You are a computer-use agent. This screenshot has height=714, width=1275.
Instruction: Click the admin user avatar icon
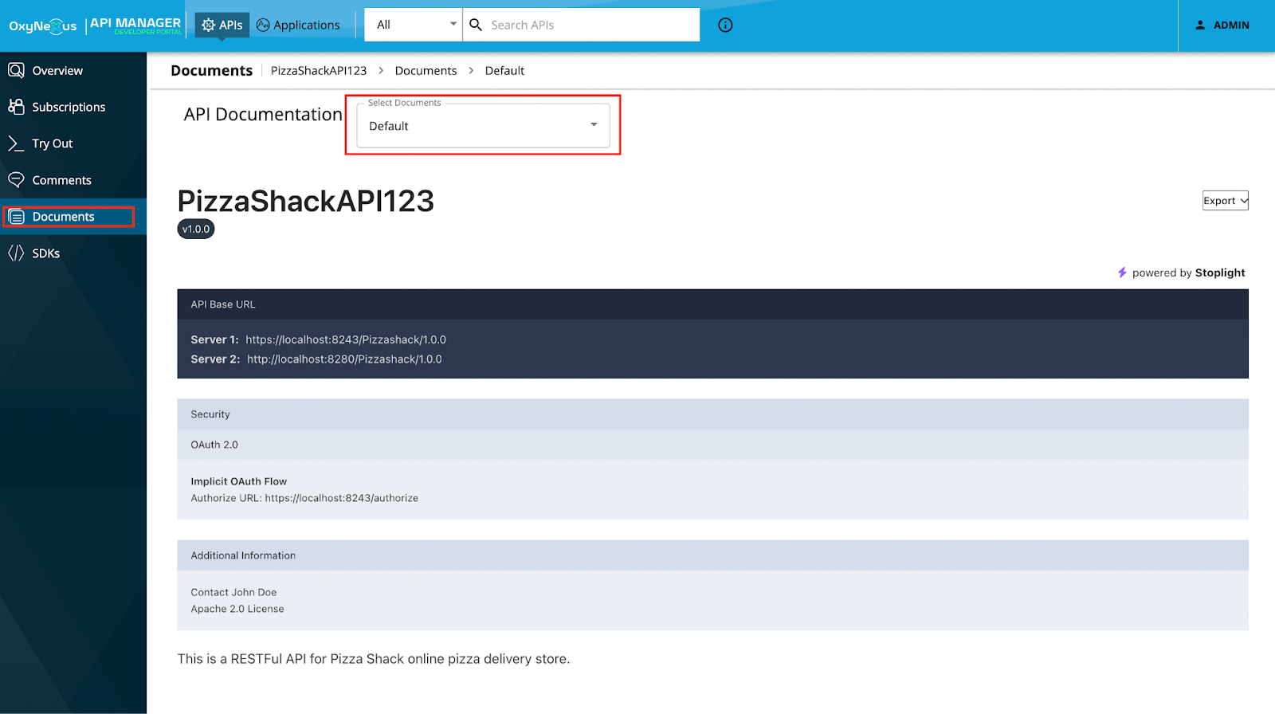(x=1200, y=25)
